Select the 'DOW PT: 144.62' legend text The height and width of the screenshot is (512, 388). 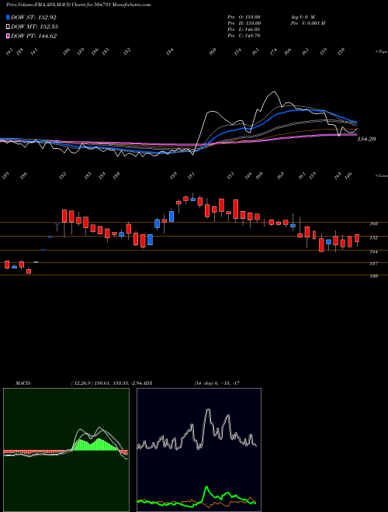pos(34,36)
